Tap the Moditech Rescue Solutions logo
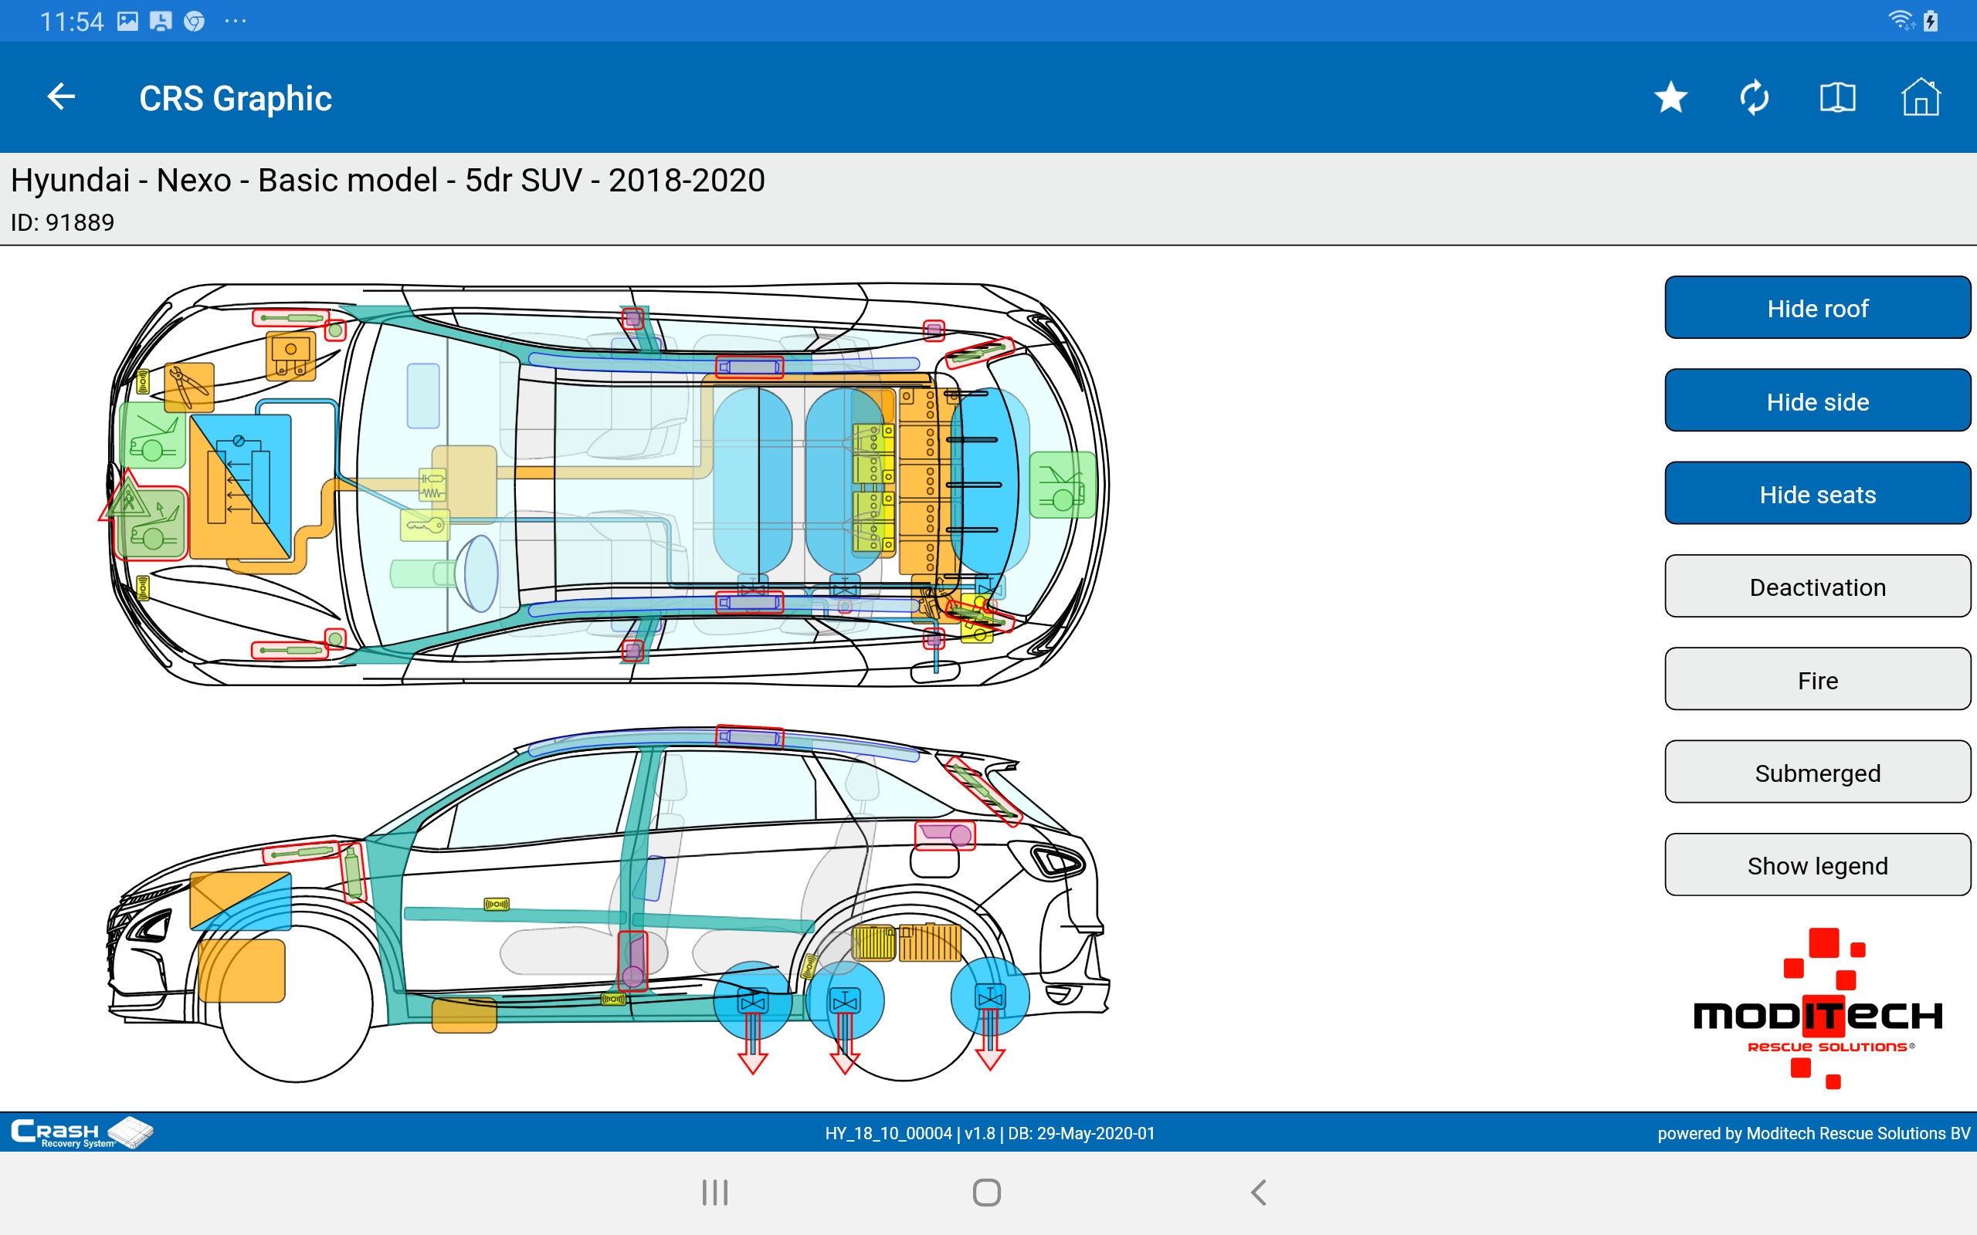This screenshot has width=1977, height=1235. coord(1818,1009)
